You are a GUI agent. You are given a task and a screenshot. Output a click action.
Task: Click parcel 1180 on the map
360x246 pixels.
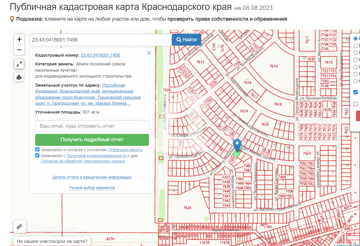coord(268,227)
